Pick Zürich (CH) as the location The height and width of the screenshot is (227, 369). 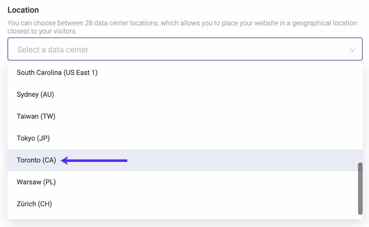[x=34, y=204]
